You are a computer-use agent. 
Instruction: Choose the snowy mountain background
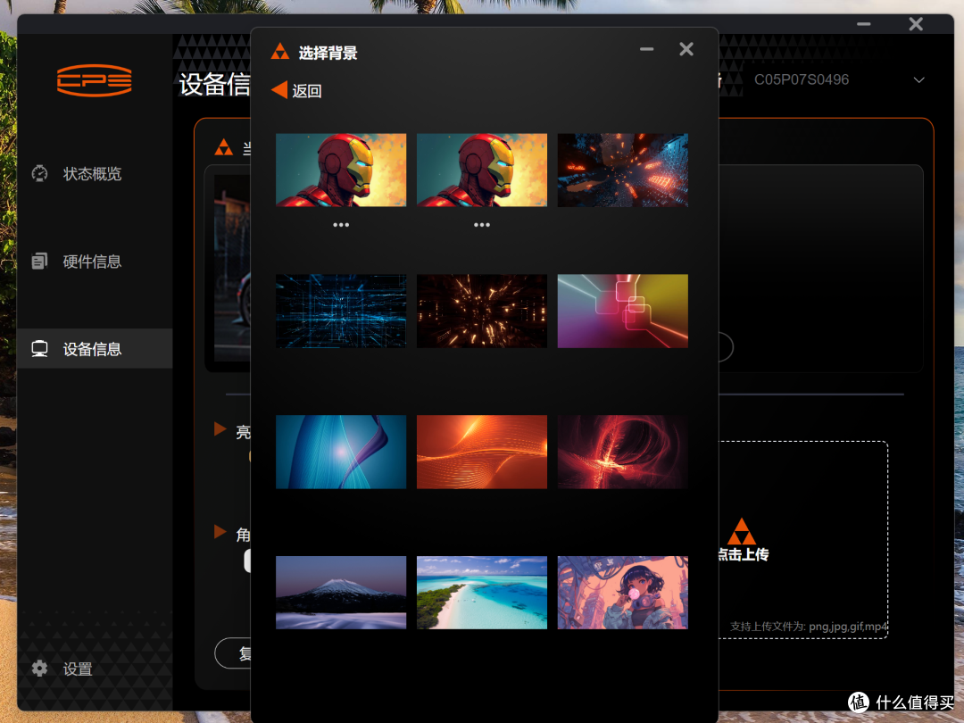click(x=341, y=593)
